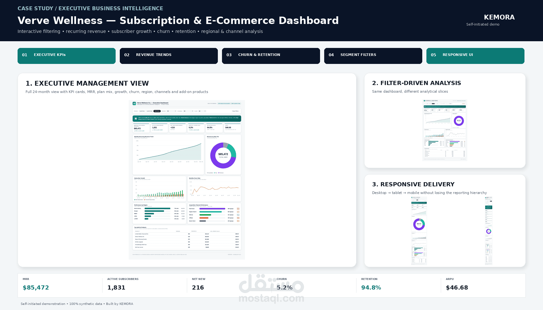This screenshot has width=543, height=310.
Task: Select the 'Last 12 mo' period pill
Action: [x=149, y=111]
